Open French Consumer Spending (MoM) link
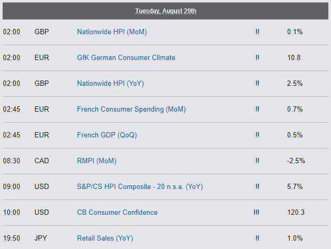 click(131, 109)
